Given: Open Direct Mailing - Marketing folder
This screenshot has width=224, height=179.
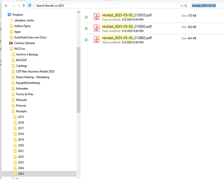Looking at the screenshot, I should tap(32, 77).
